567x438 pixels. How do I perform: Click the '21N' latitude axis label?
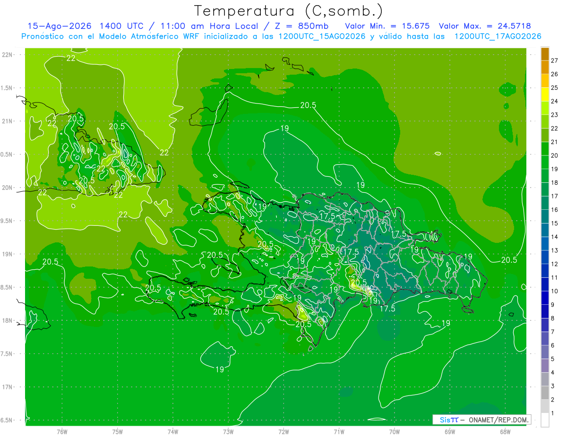[7, 121]
